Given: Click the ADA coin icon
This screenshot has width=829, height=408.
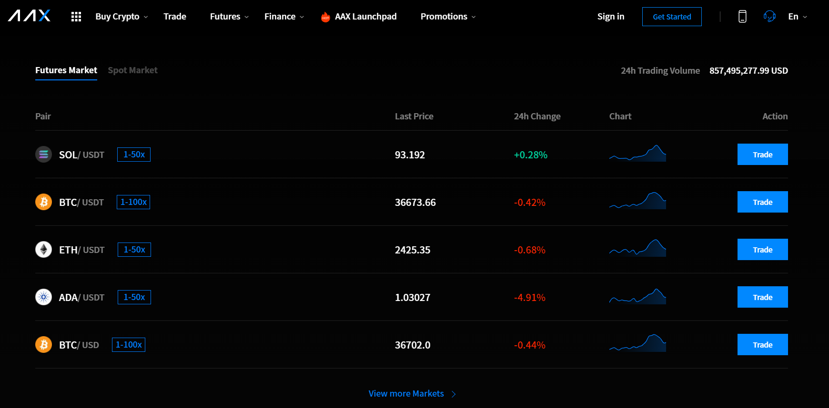Looking at the screenshot, I should point(43,297).
